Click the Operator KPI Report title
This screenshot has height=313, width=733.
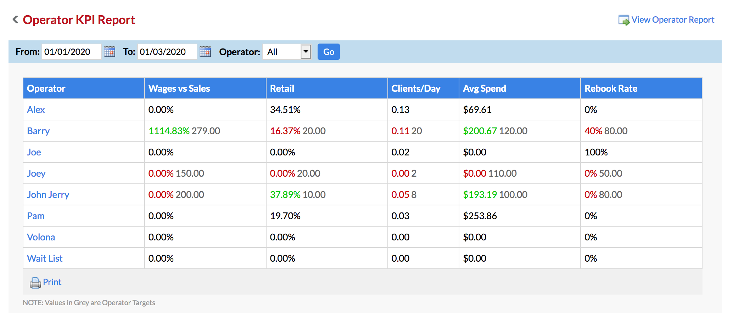pyautogui.click(x=79, y=20)
